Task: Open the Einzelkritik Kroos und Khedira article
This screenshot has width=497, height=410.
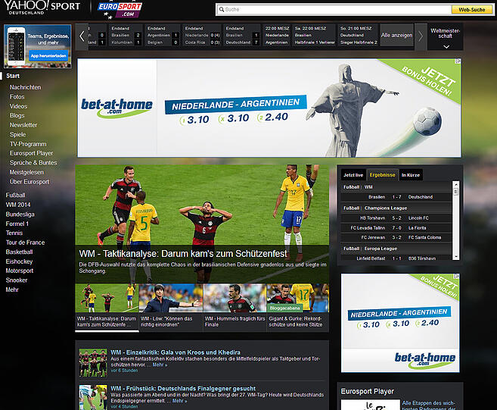Action: click(176, 352)
